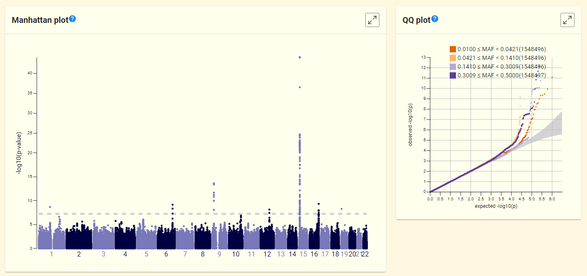
Task: Click chromosome 13 label on Manhattan x-axis
Action: [x=281, y=254]
